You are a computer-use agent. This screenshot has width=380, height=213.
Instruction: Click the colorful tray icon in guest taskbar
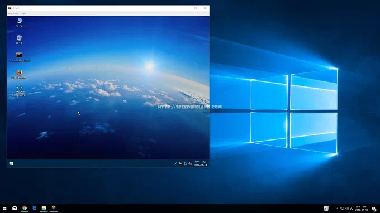[180, 164]
